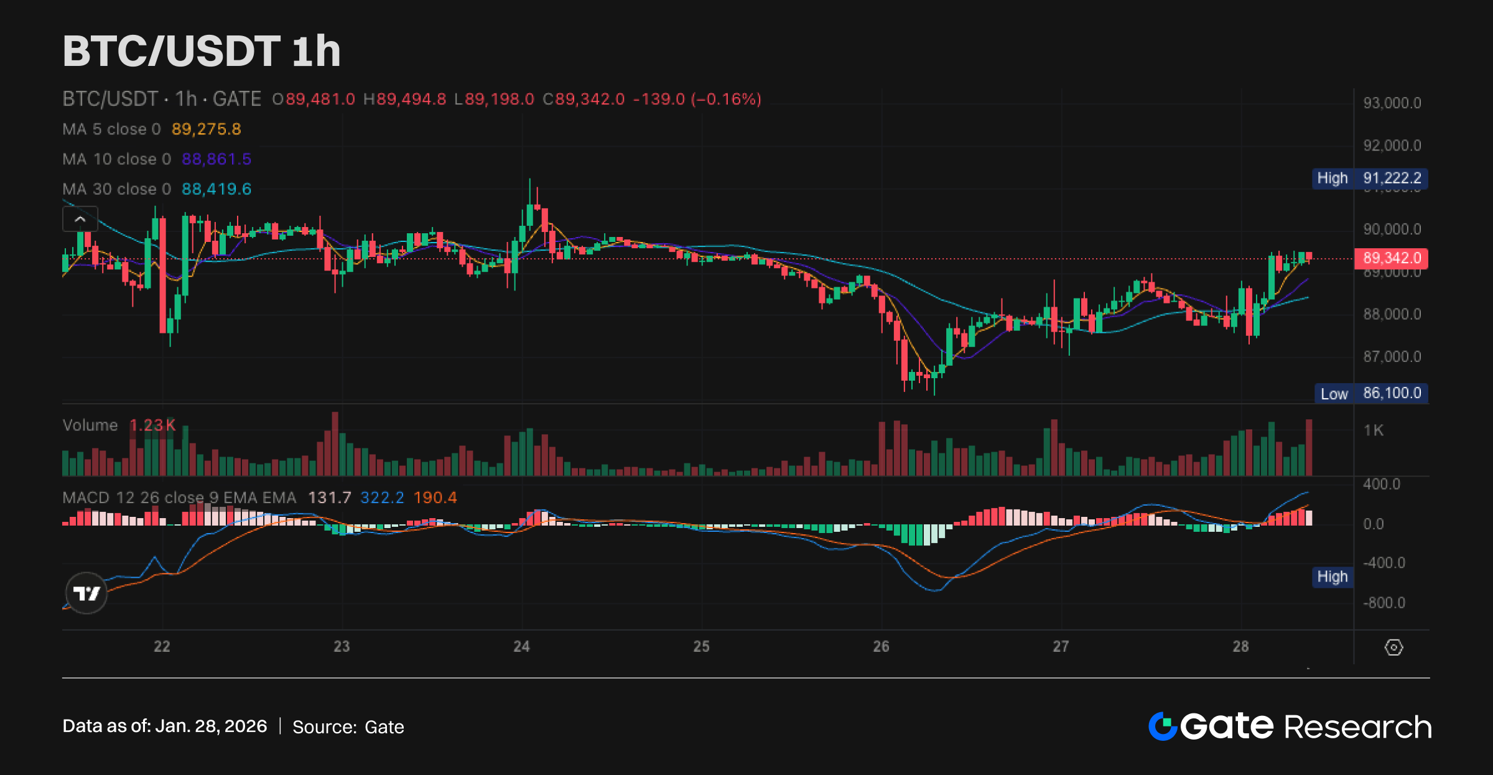This screenshot has width=1493, height=775.
Task: Click the Gate Research logo
Action: pyautogui.click(x=1290, y=726)
